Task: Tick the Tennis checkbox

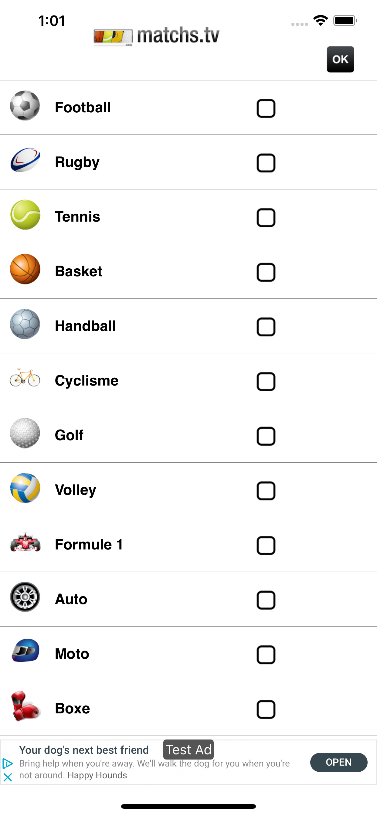Action: (x=266, y=218)
